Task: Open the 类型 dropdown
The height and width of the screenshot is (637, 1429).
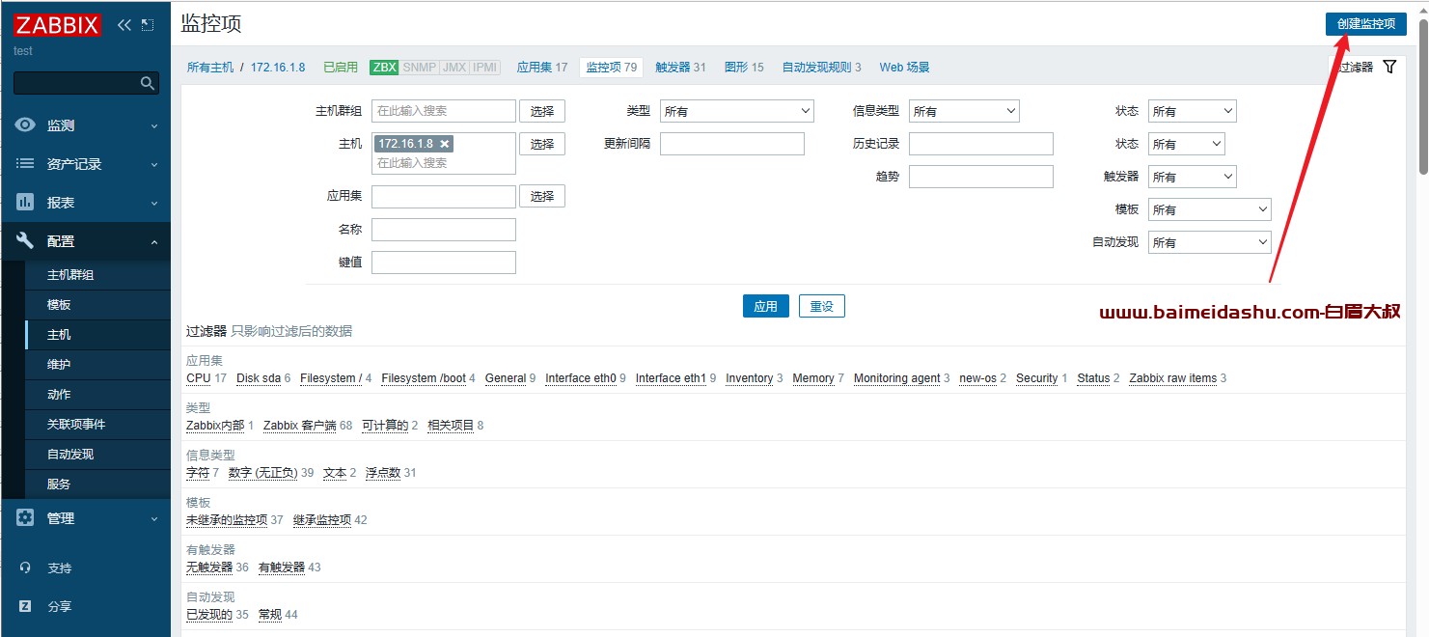Action: (737, 111)
